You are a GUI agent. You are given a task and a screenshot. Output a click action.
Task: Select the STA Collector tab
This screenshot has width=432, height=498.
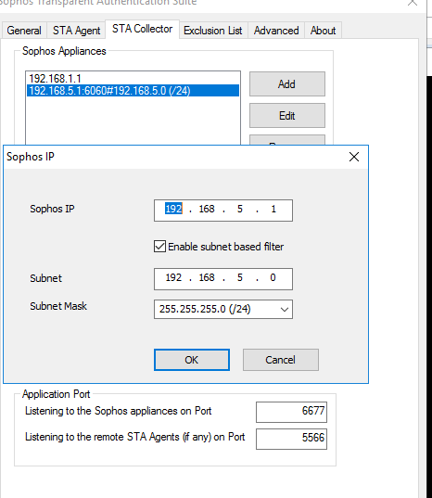coord(142,29)
